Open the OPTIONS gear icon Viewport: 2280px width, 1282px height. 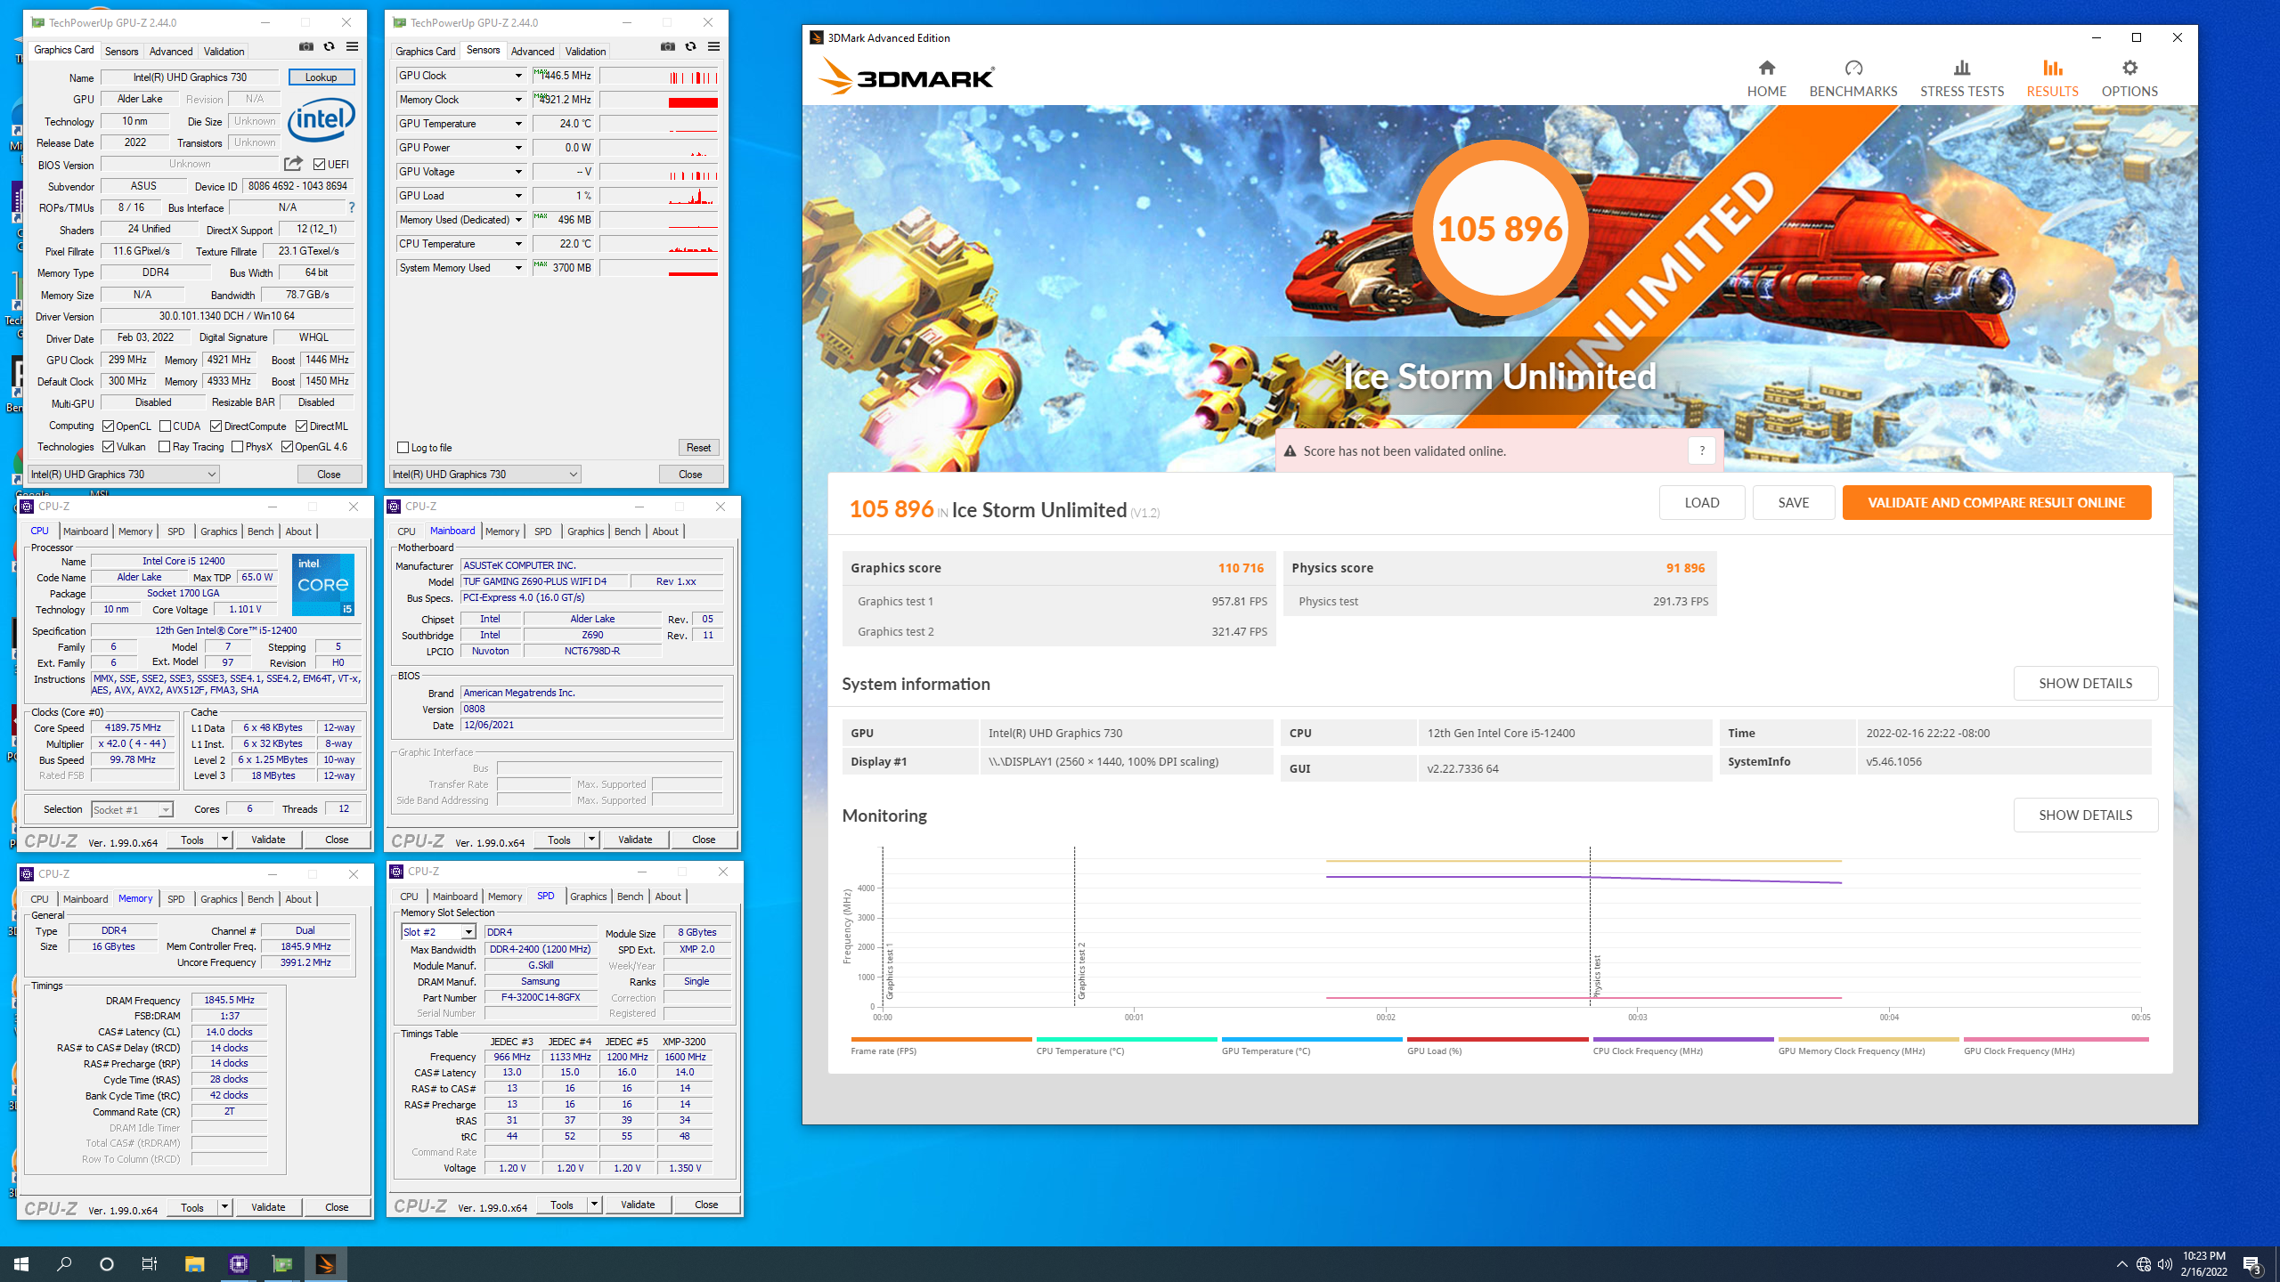click(2129, 69)
